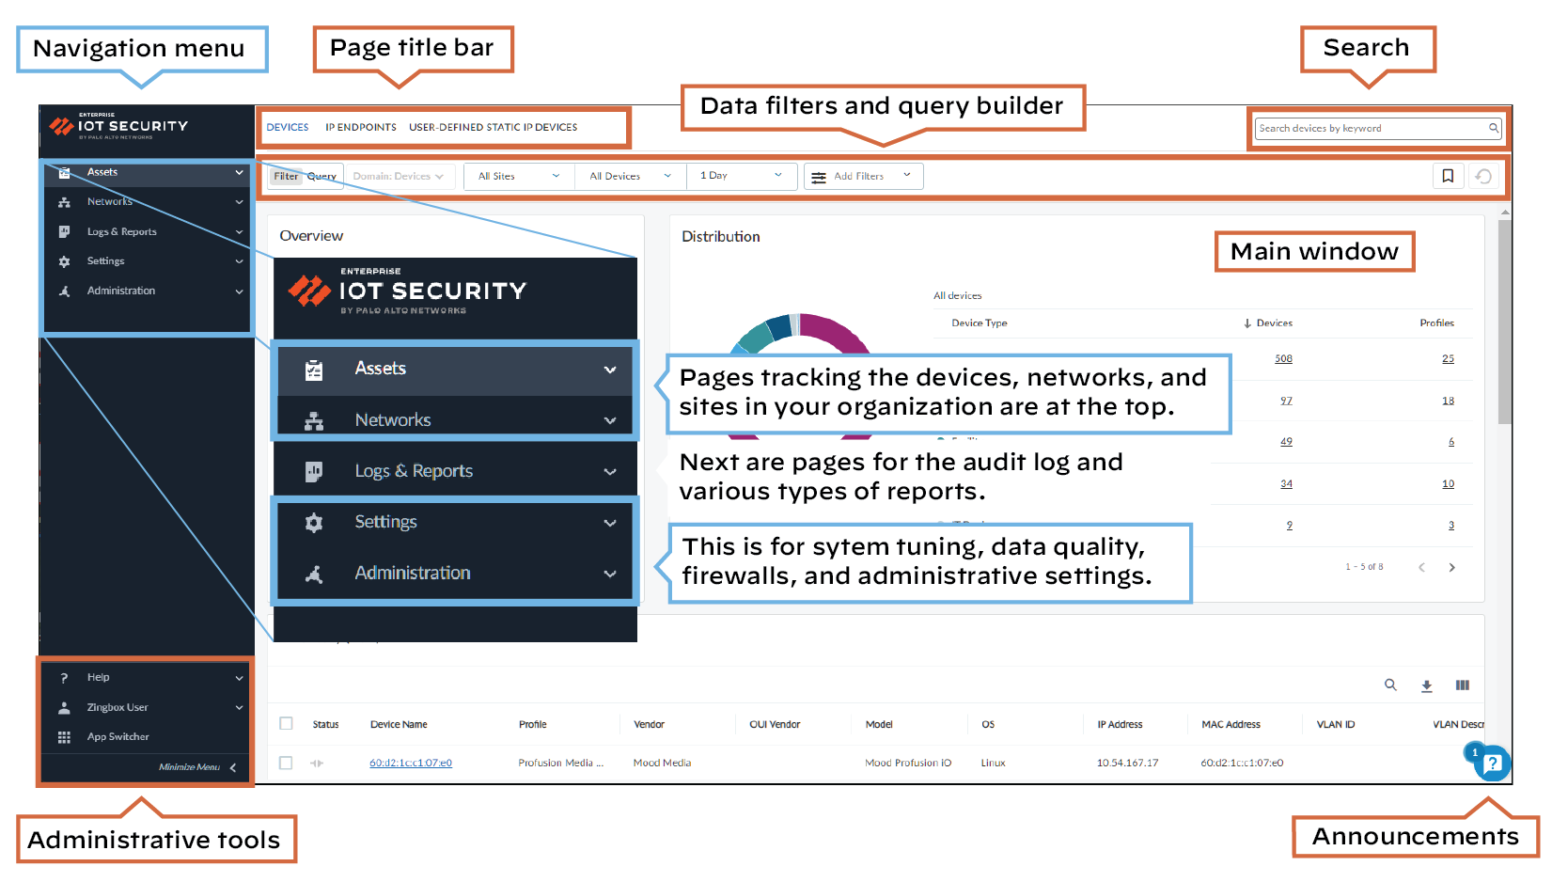The height and width of the screenshot is (882, 1552).
Task: Click the collapse arrow beside Minimize Menu
Action: pos(233,767)
